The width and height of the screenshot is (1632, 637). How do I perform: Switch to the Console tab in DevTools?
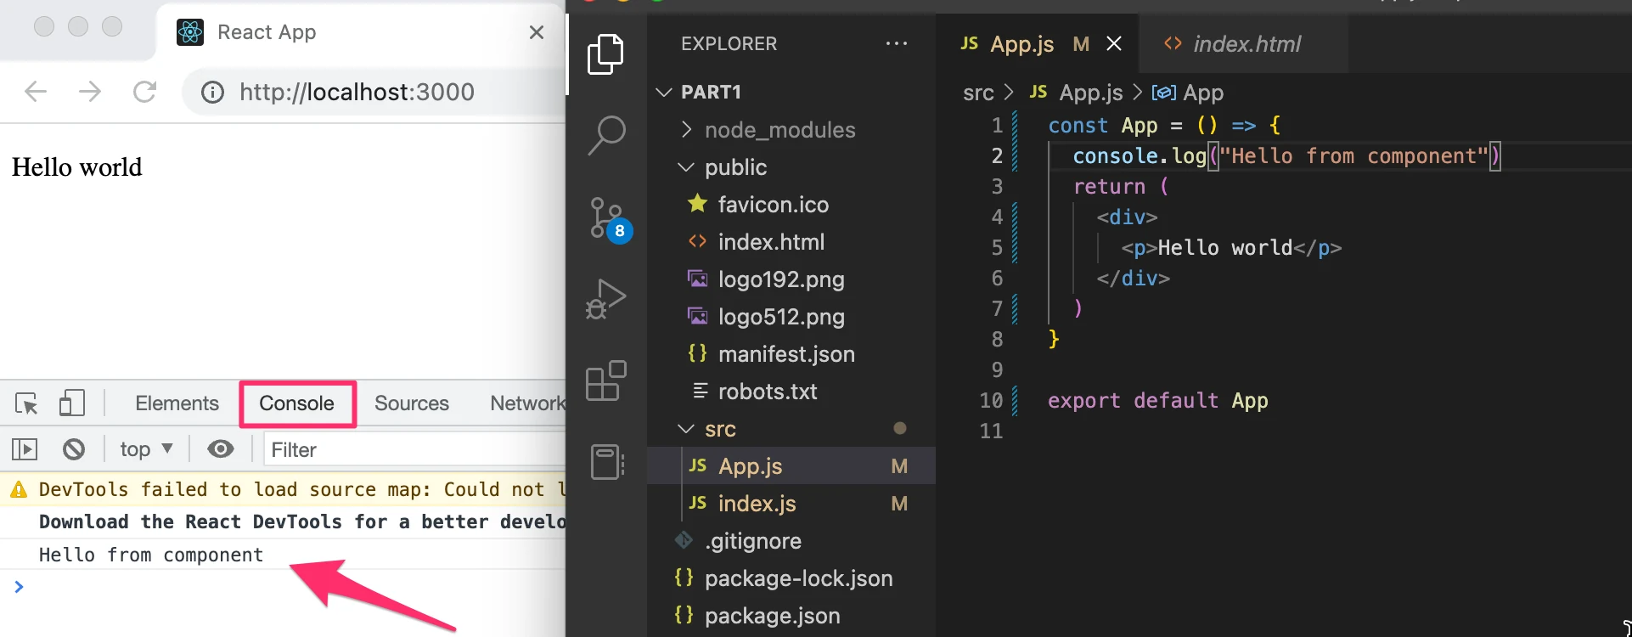296,403
